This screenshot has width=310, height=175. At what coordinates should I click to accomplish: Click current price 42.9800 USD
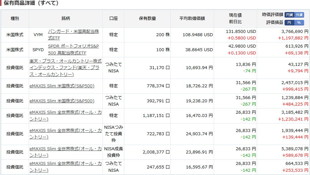coord(242,46)
